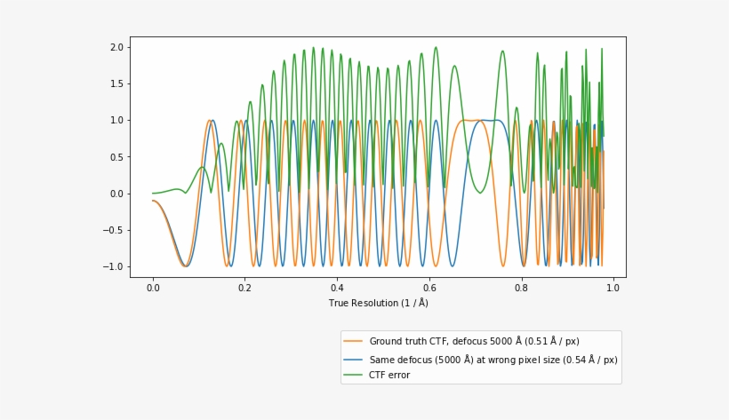The height and width of the screenshot is (420, 729).
Task: Click the 0.8 tick label on x-axis
Action: coord(521,288)
